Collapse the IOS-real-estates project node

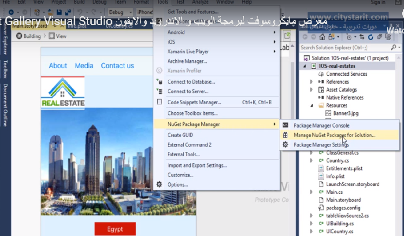305,66
